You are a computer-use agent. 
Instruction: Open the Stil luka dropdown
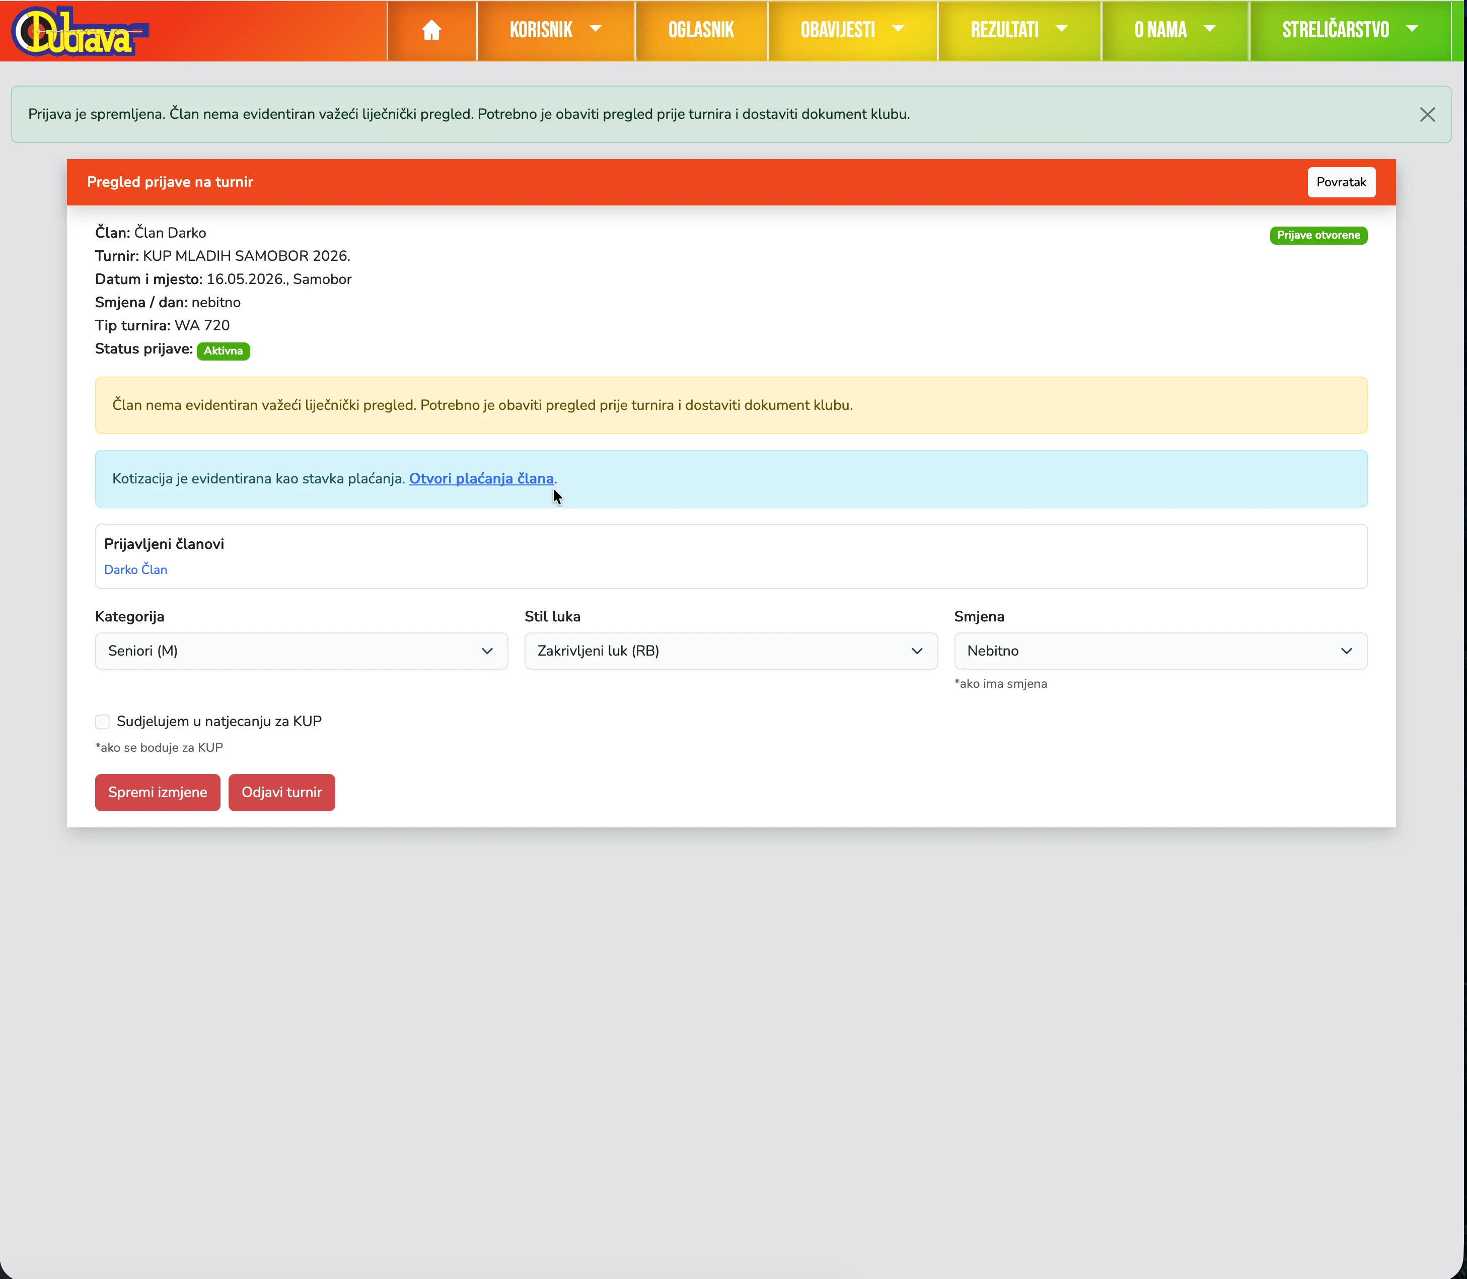point(730,651)
